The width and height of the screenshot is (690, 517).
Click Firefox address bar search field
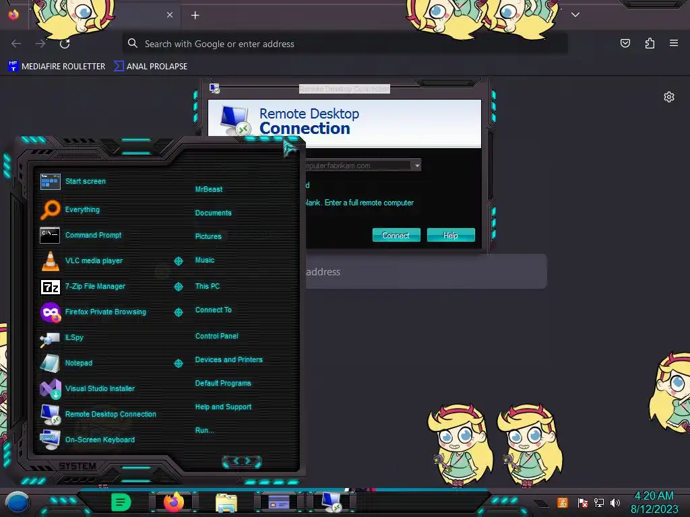pos(345,44)
